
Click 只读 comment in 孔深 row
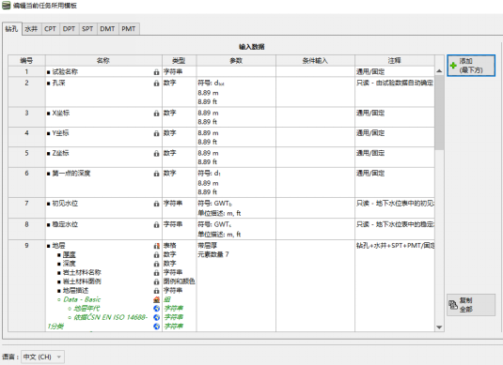[395, 83]
